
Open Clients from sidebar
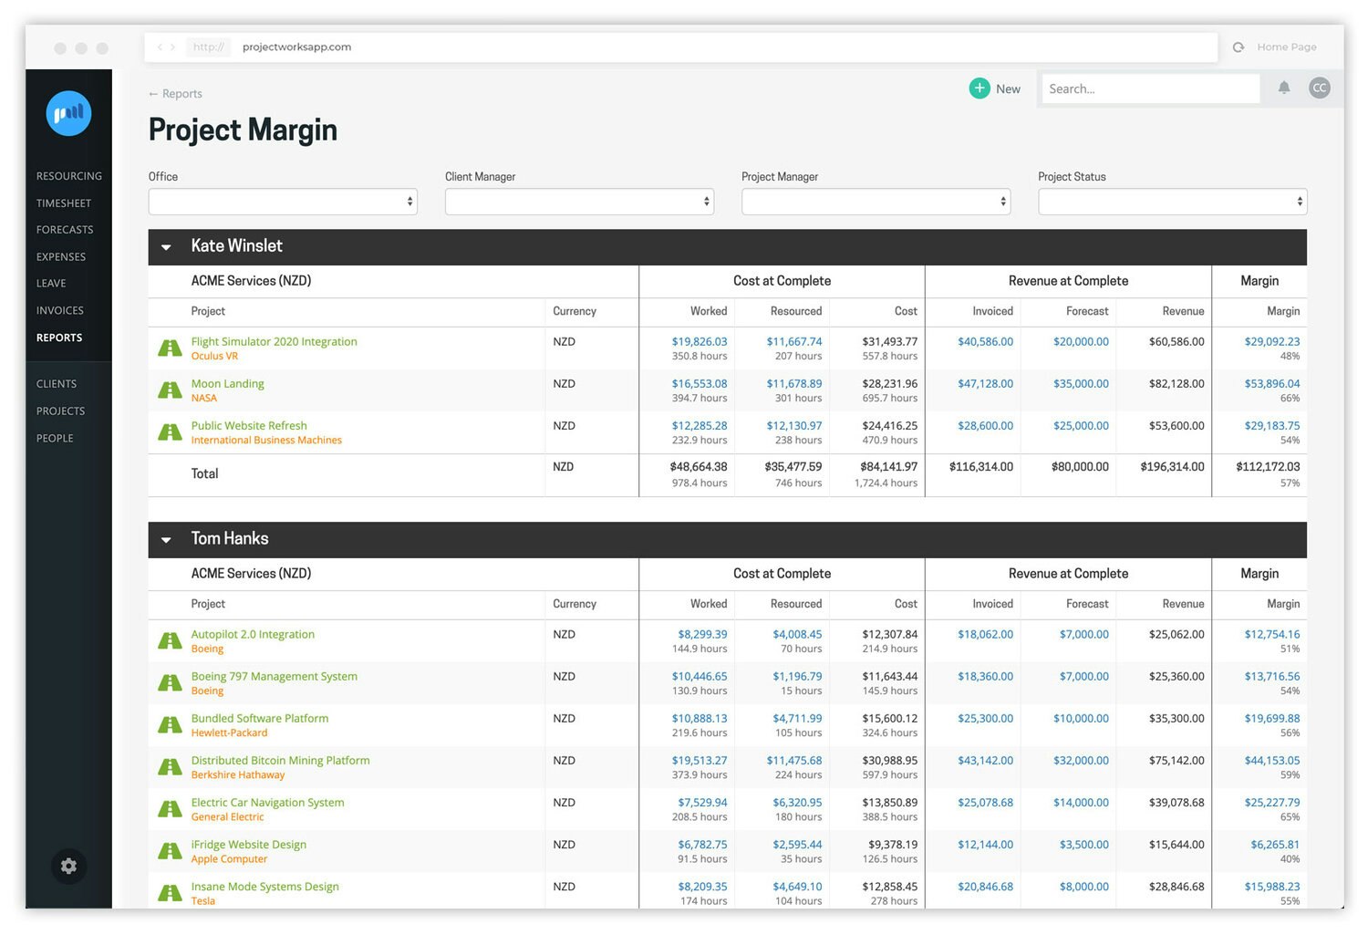57,384
